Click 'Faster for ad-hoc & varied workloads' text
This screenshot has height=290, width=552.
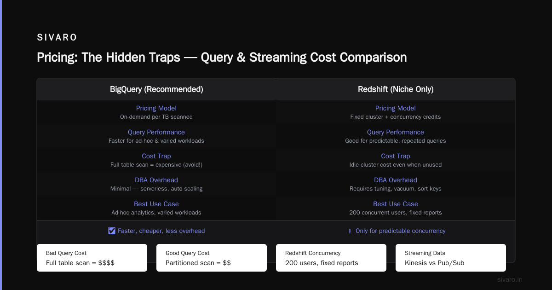point(156,141)
